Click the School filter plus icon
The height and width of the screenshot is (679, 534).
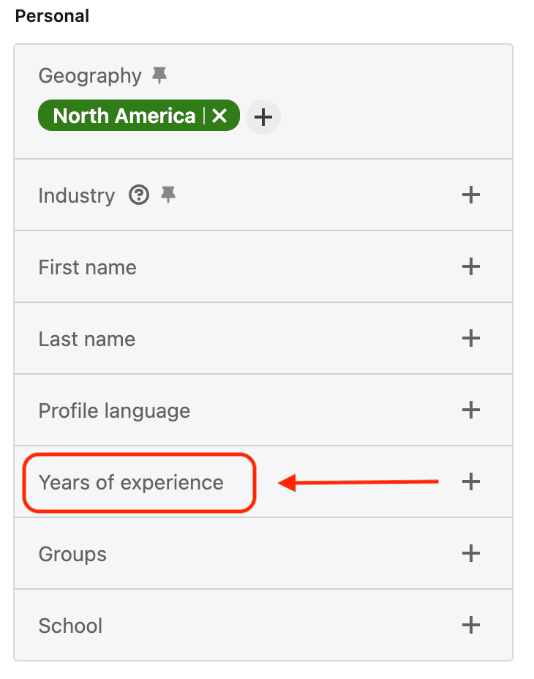(471, 625)
